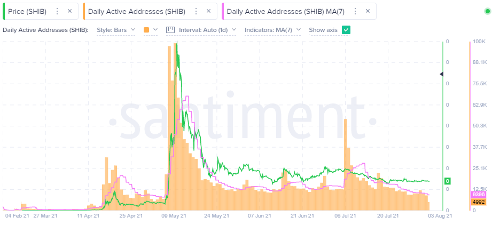Click the orange 4992 value badge
Screen dimensions: 500x225
click(478, 202)
